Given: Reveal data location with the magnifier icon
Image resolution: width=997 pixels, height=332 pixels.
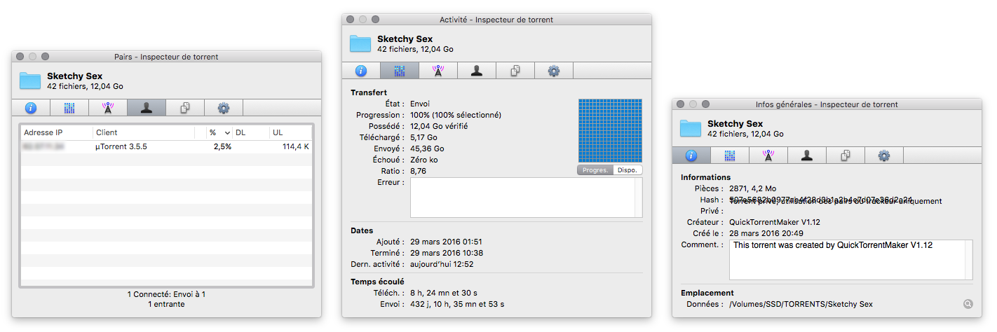Looking at the screenshot, I should tap(968, 304).
